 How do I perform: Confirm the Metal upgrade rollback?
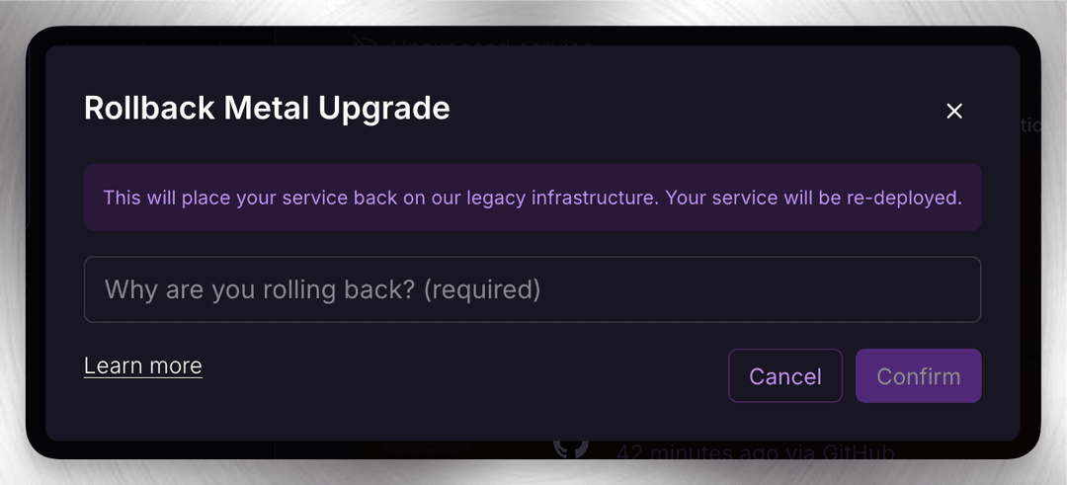(x=918, y=376)
